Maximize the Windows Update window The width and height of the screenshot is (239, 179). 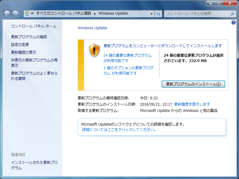point(219,3)
